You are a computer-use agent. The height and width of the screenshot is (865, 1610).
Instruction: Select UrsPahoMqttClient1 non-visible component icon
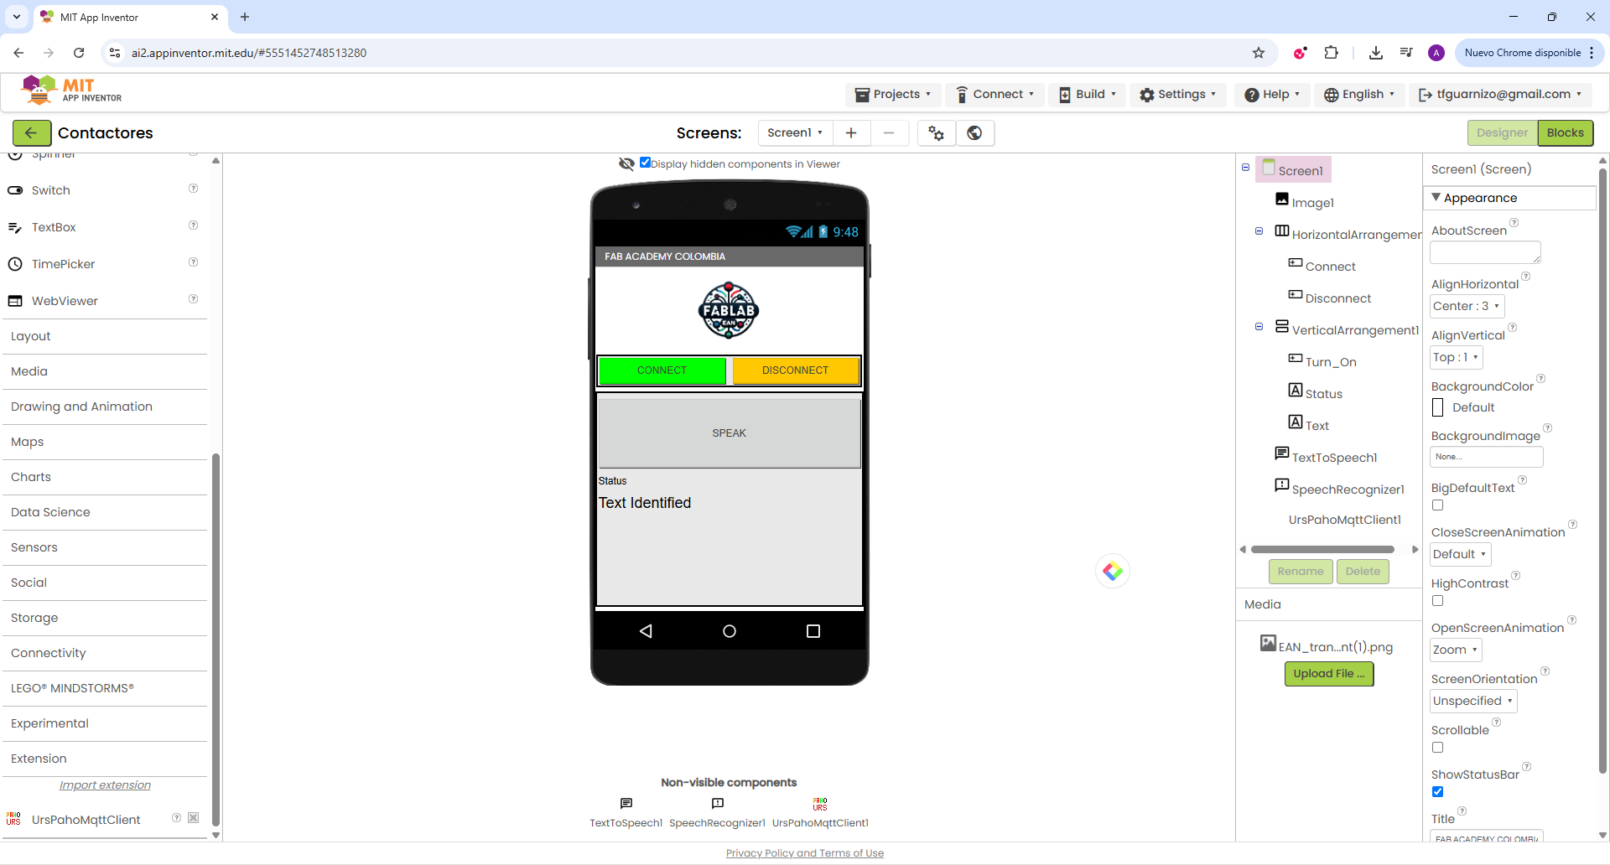click(820, 804)
